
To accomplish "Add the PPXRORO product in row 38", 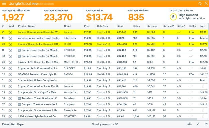I will pos(10,56).
